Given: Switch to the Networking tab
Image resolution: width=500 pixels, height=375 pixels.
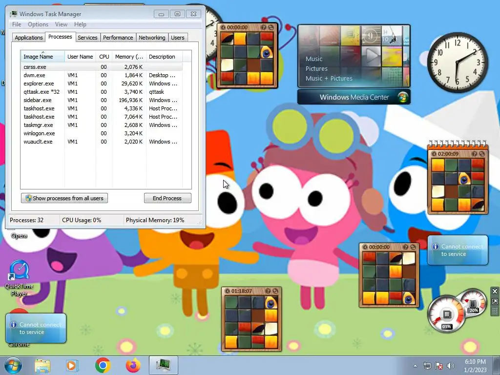Looking at the screenshot, I should pyautogui.click(x=152, y=38).
